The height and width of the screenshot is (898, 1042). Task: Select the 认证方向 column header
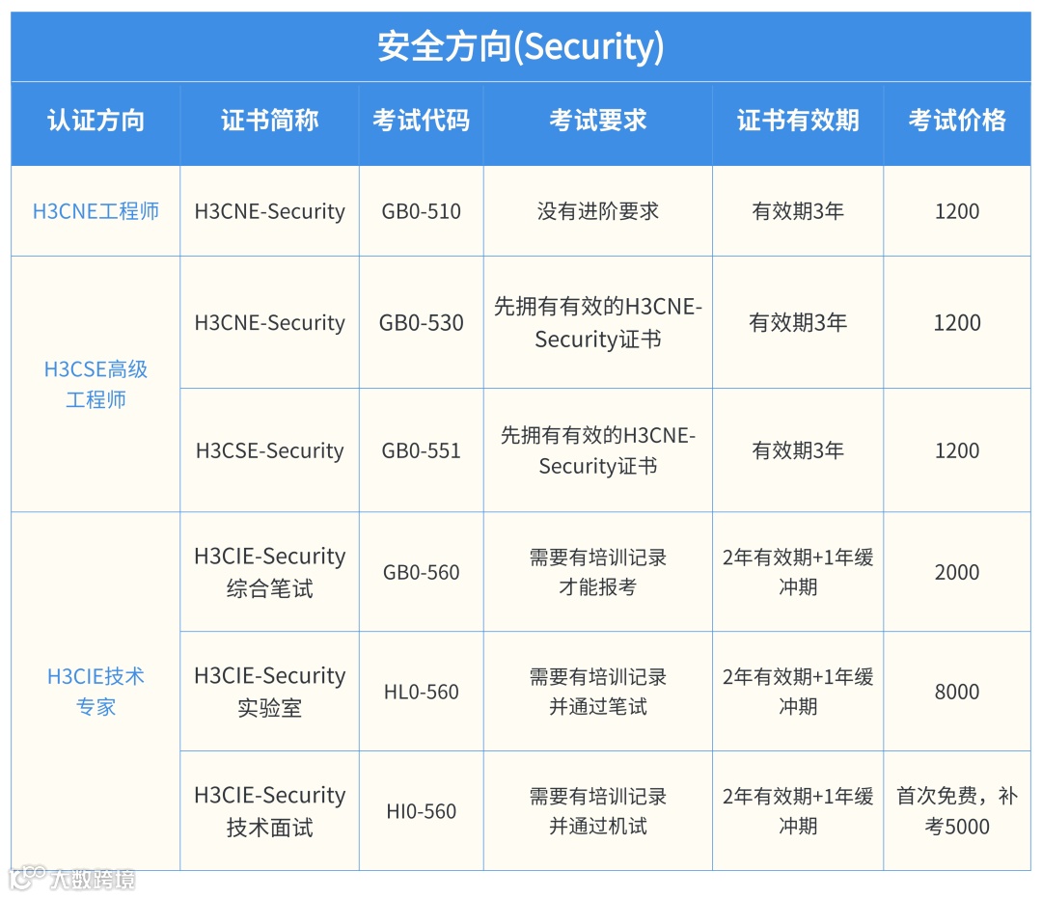tap(96, 121)
